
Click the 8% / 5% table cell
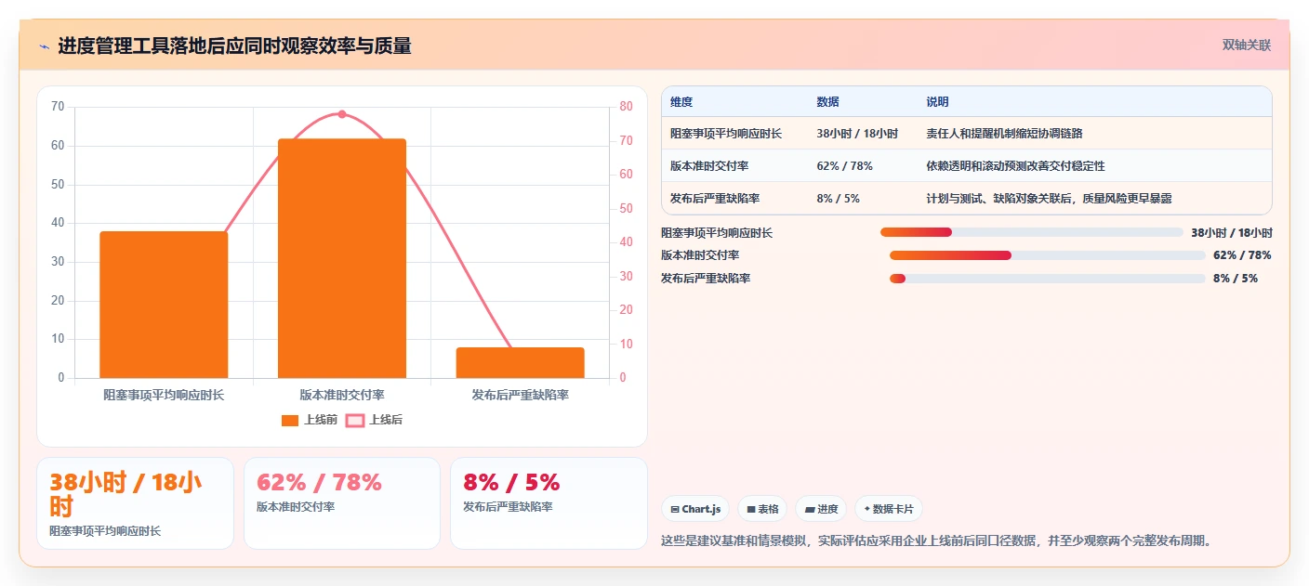pos(838,199)
